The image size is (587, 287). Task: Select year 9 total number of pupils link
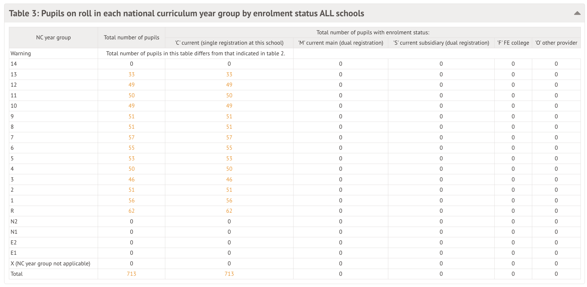(131, 116)
